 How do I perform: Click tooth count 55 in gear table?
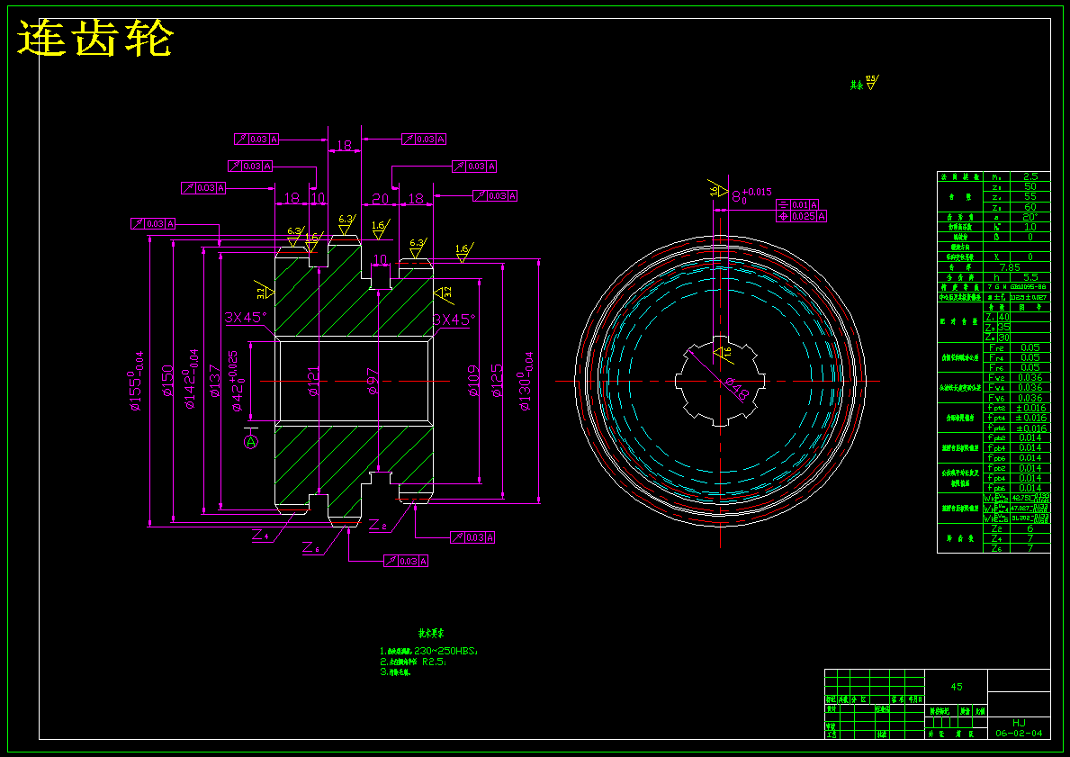pyautogui.click(x=1030, y=196)
